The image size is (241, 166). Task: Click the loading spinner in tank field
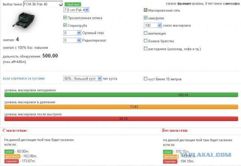tap(61, 4)
